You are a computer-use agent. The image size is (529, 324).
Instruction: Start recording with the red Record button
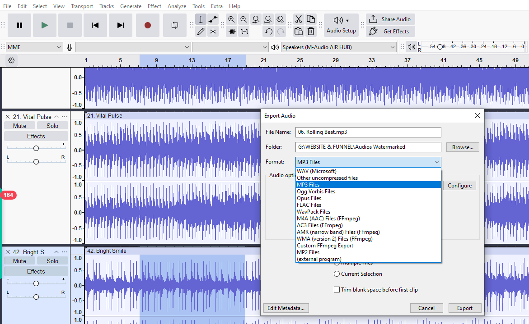pyautogui.click(x=147, y=25)
